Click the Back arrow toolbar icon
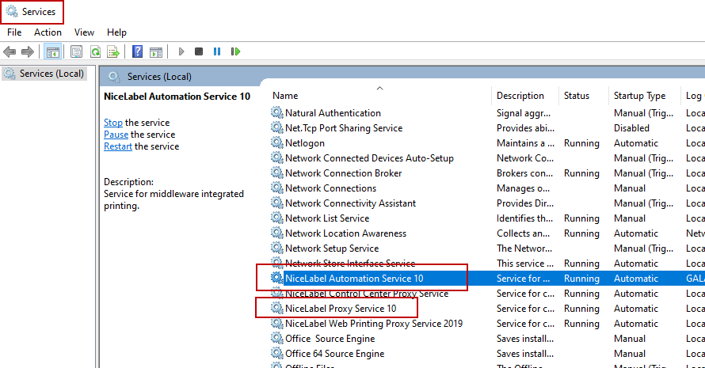This screenshot has height=368, width=705. coord(10,52)
